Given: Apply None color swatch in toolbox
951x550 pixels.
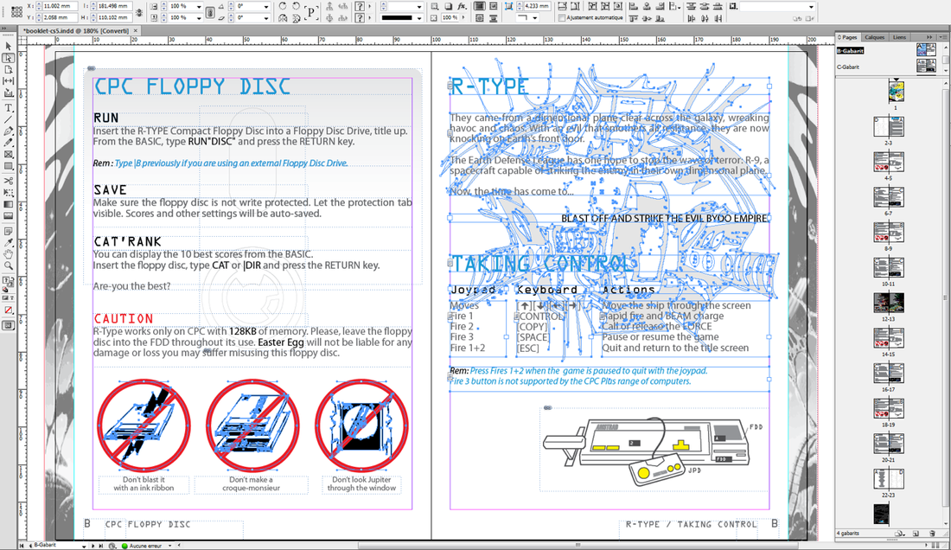Looking at the screenshot, I should click(x=9, y=310).
